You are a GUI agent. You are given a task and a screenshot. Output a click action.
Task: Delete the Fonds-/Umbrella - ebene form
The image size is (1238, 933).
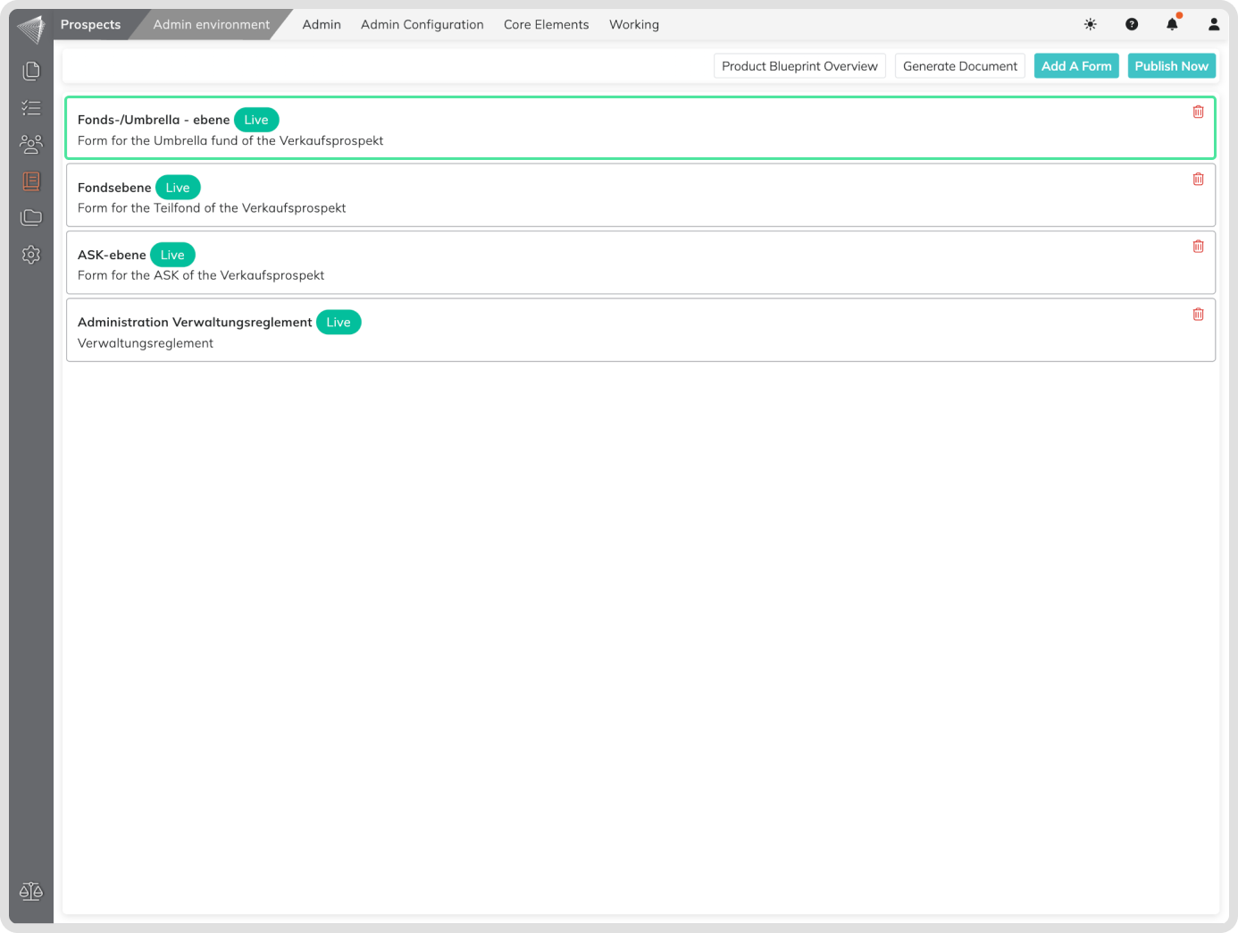(x=1198, y=112)
